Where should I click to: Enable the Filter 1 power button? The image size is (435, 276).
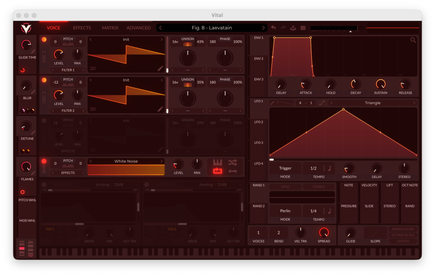pos(44,184)
